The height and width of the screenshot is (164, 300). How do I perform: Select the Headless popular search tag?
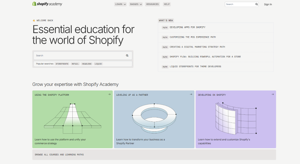point(87,64)
